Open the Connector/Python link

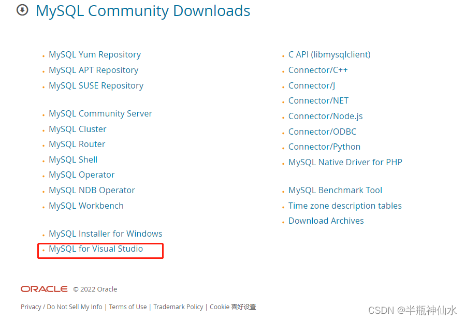[x=325, y=147]
